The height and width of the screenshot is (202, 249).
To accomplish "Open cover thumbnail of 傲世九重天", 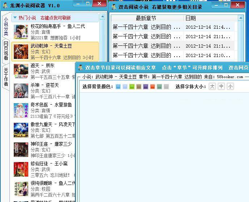I will click(21, 130).
